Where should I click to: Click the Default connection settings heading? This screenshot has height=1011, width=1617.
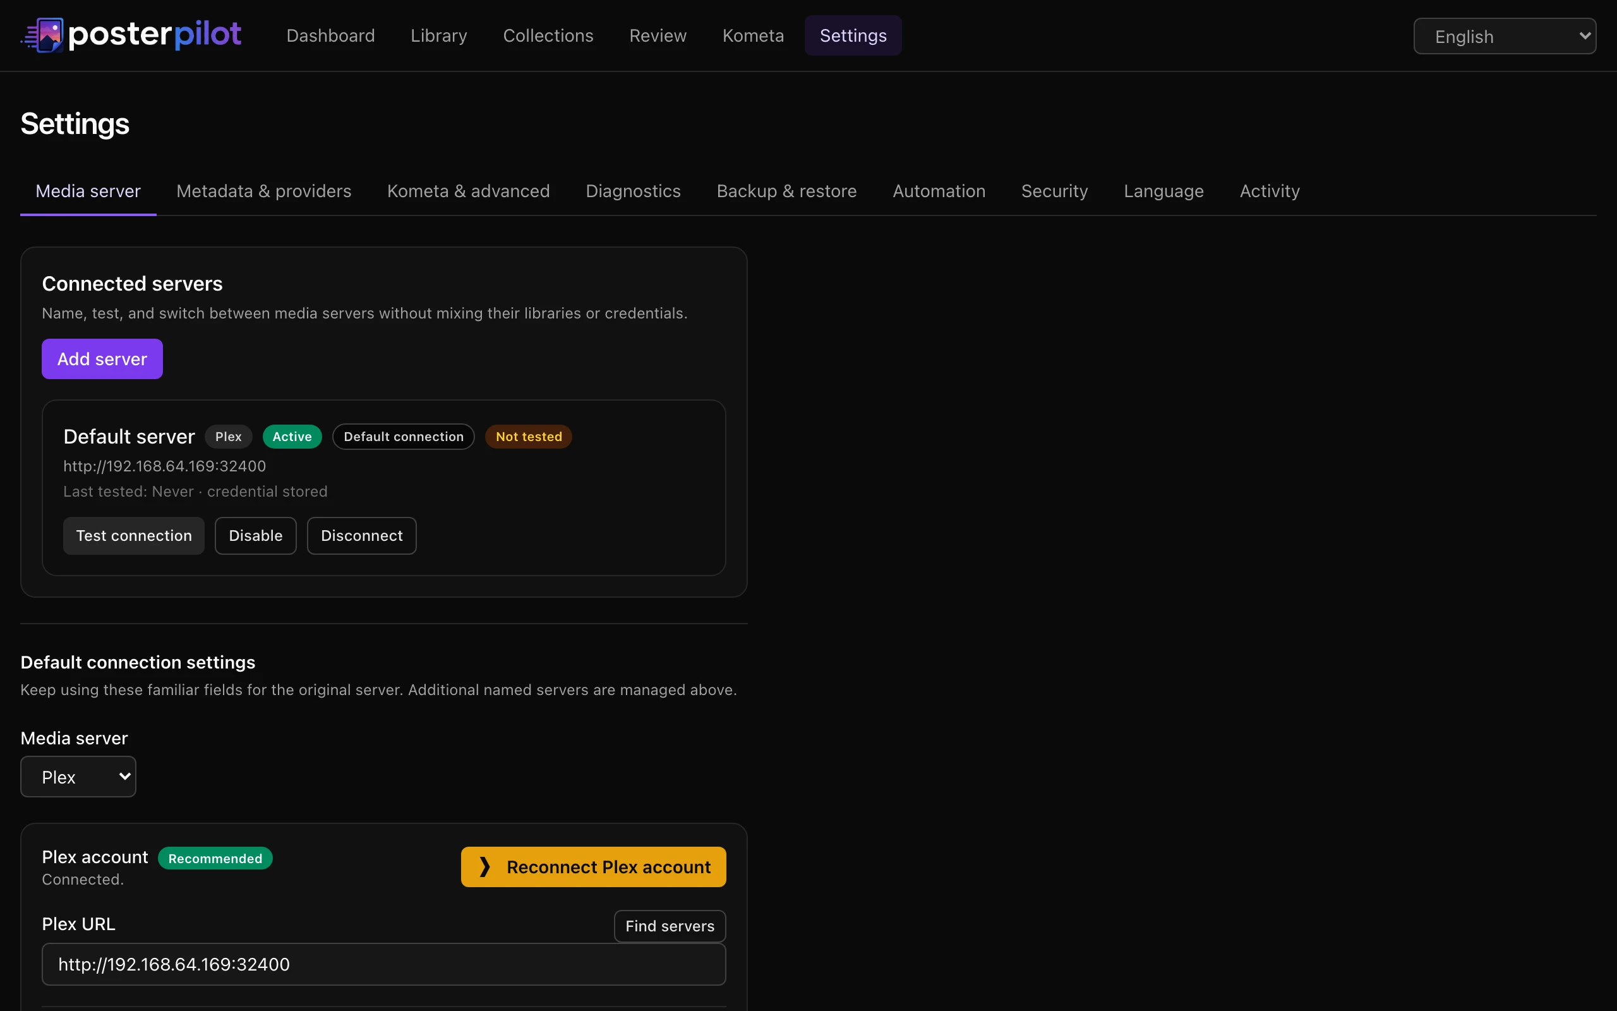pyautogui.click(x=138, y=662)
